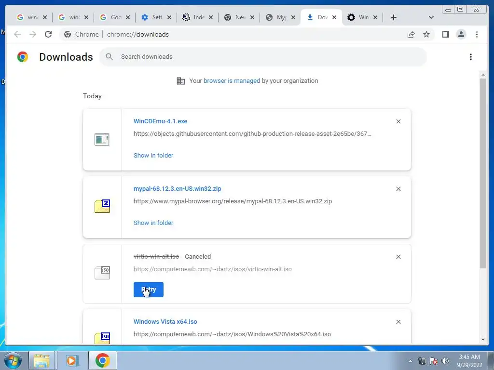Switch to the Goo Google tab
Image resolution: width=494 pixels, height=370 pixels.
click(x=110, y=17)
